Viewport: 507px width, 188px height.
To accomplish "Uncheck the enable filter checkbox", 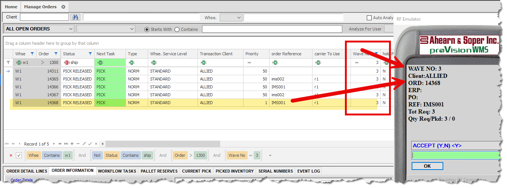I will point(19,155).
